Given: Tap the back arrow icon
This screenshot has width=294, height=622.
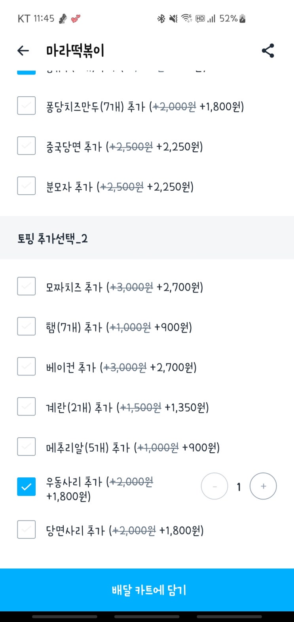Looking at the screenshot, I should pyautogui.click(x=23, y=51).
